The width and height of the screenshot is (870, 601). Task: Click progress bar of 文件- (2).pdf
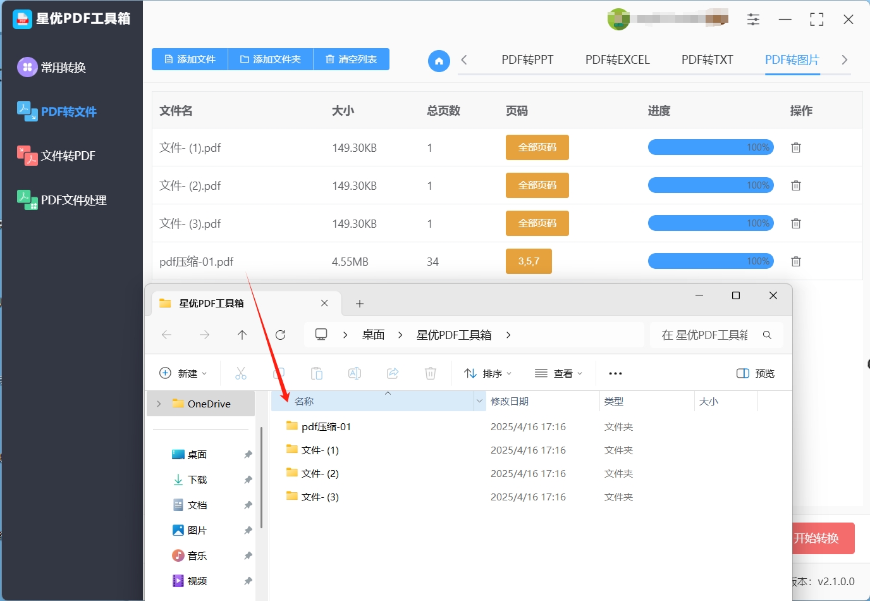pos(711,185)
